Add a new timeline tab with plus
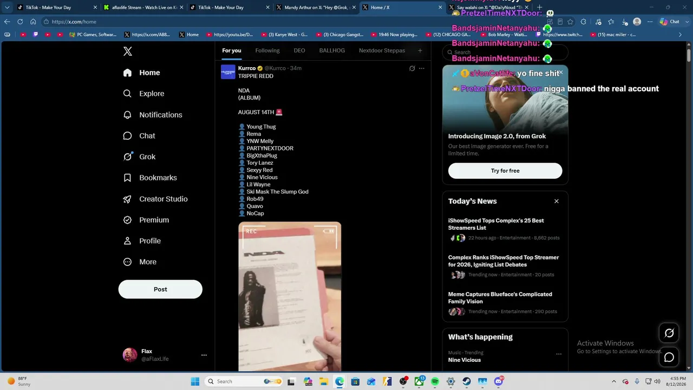Viewport: 693px width, 390px height. point(420,50)
